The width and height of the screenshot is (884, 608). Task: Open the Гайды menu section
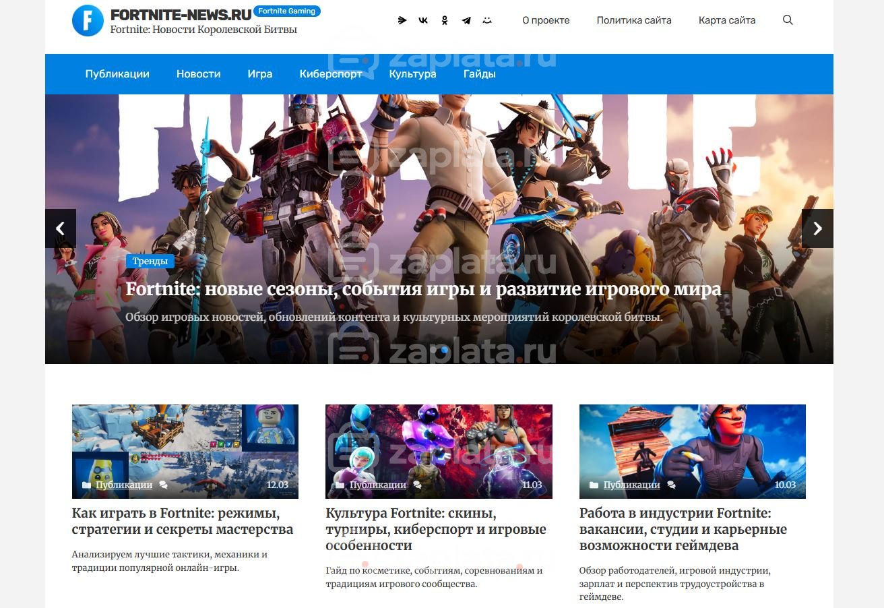click(480, 74)
